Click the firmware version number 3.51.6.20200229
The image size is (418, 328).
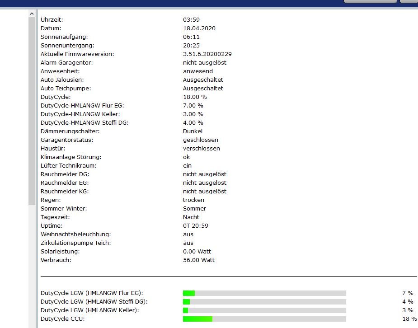207,54
